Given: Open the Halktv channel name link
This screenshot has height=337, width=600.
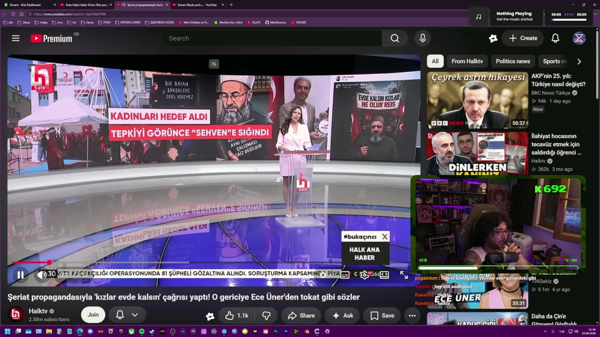Looking at the screenshot, I should [x=38, y=311].
